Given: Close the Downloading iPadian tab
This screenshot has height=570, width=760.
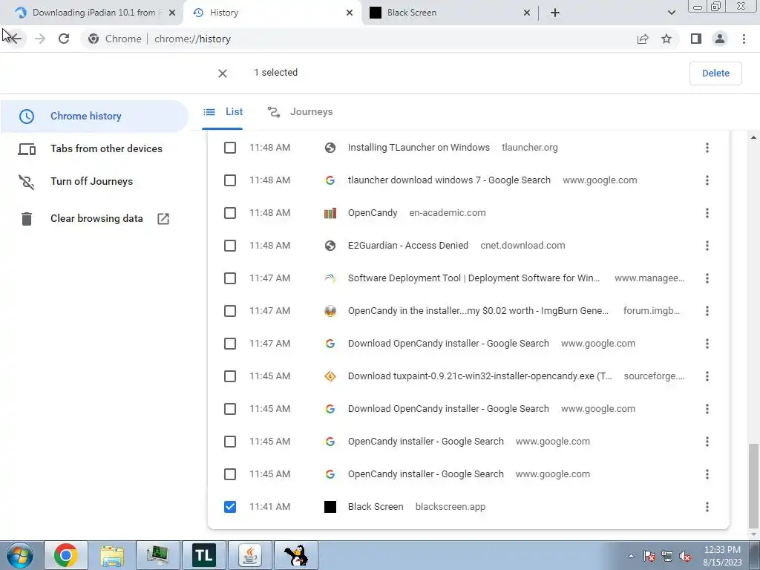Looking at the screenshot, I should click(x=172, y=13).
